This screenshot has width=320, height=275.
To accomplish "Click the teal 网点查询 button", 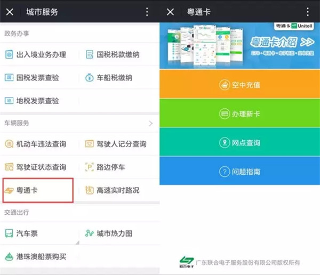I will coord(240,142).
